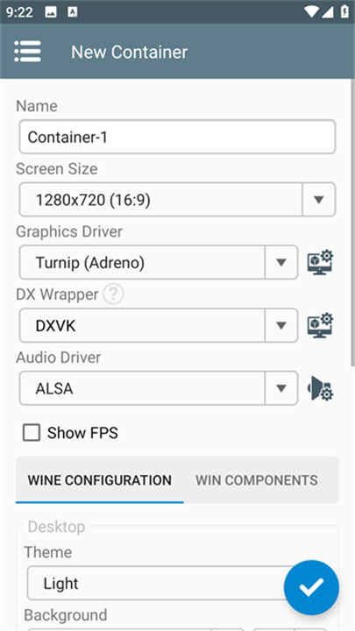This screenshot has height=631, width=355.
Task: Switch to the Wine Configuration tab
Action: click(99, 480)
